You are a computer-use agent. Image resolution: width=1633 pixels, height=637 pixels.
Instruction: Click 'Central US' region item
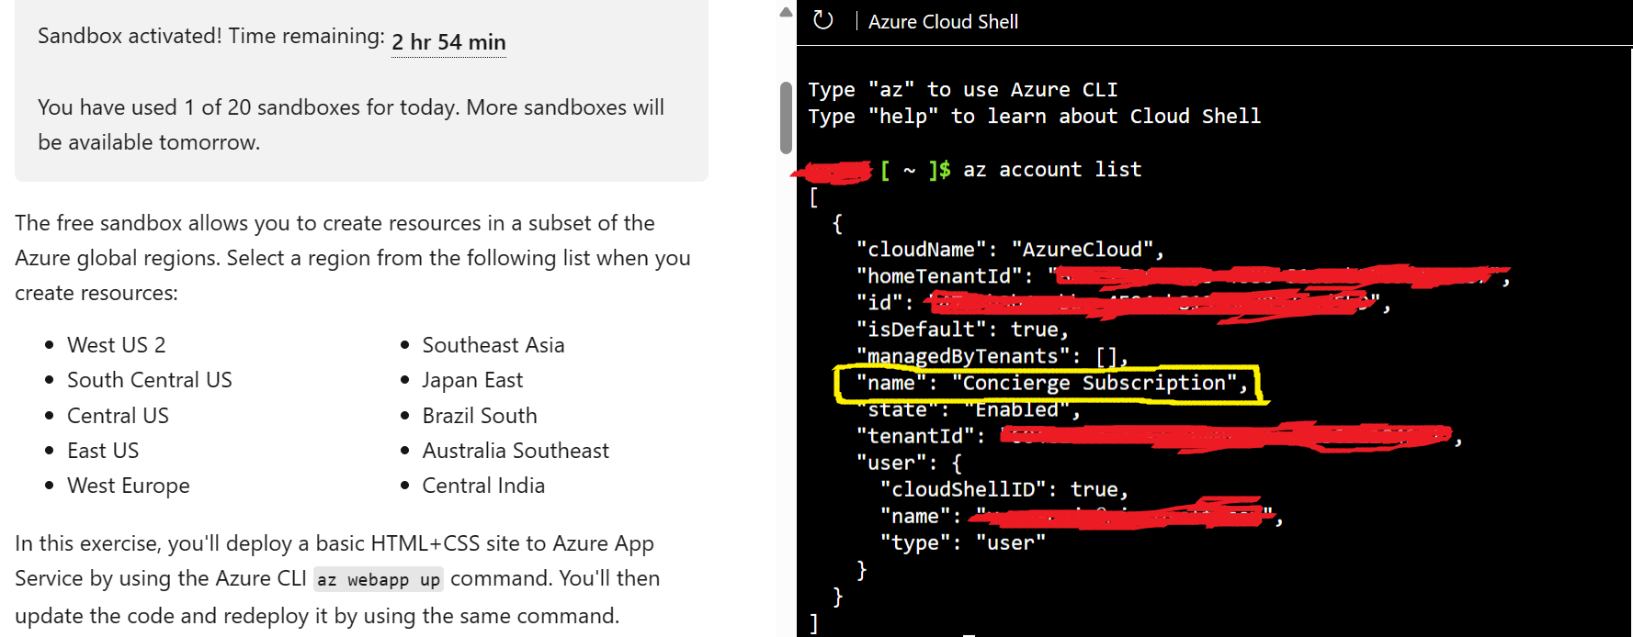(x=118, y=416)
